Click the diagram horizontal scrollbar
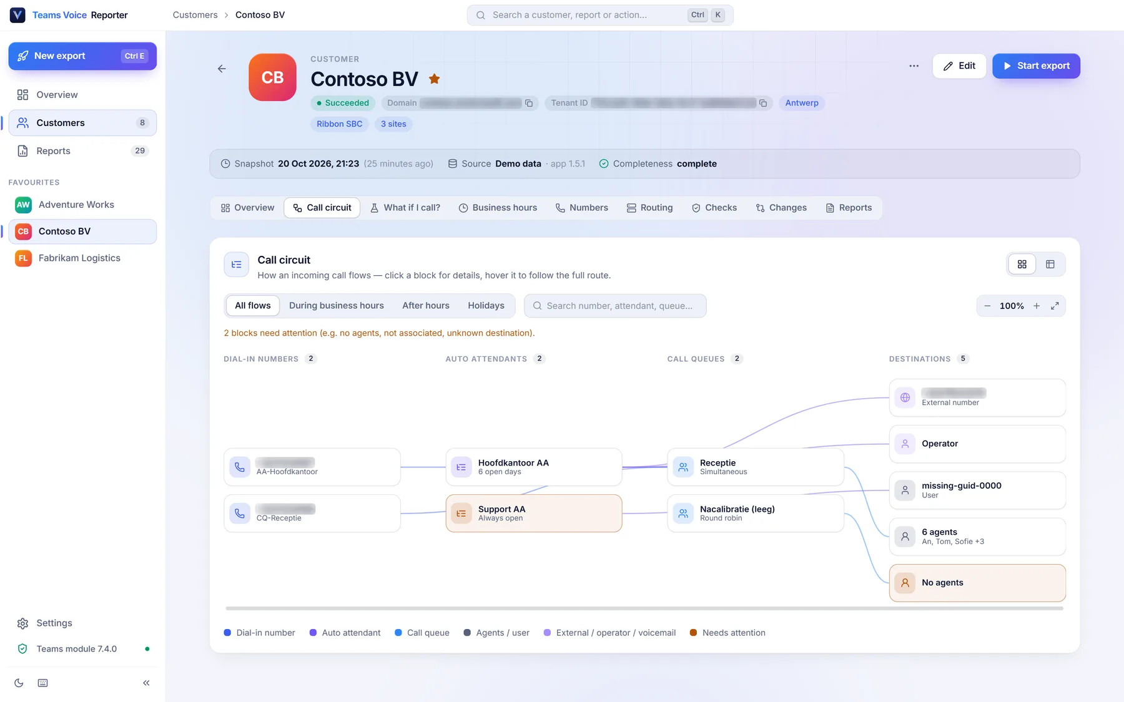This screenshot has height=702, width=1124. click(644, 608)
